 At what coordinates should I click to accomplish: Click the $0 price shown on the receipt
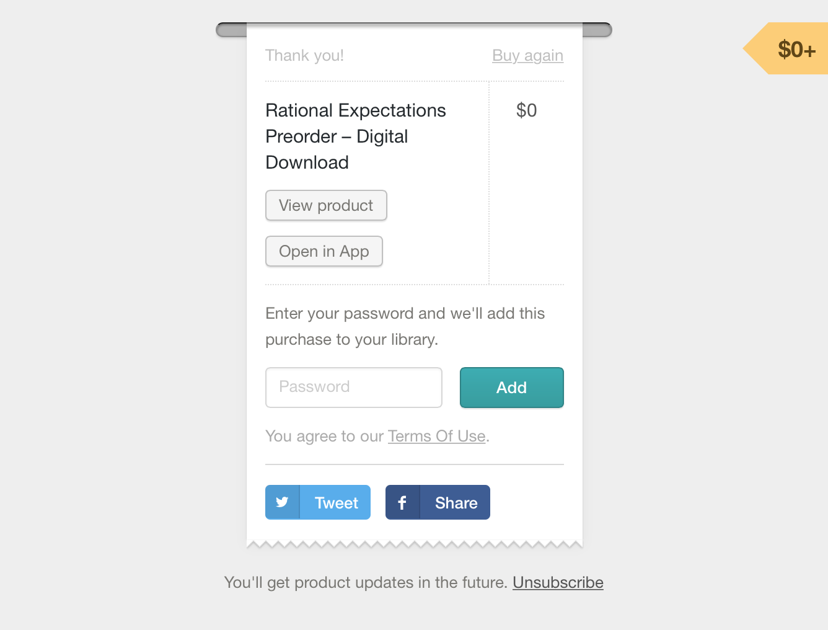click(526, 110)
